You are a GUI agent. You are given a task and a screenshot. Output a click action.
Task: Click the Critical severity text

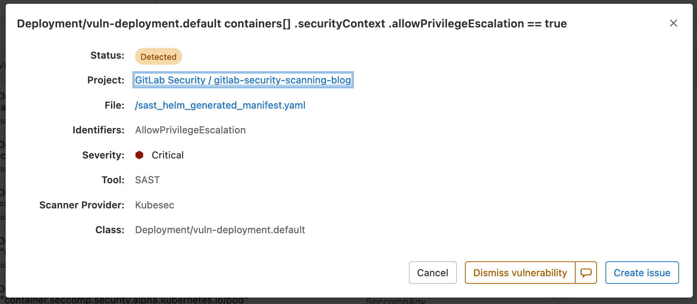[168, 155]
